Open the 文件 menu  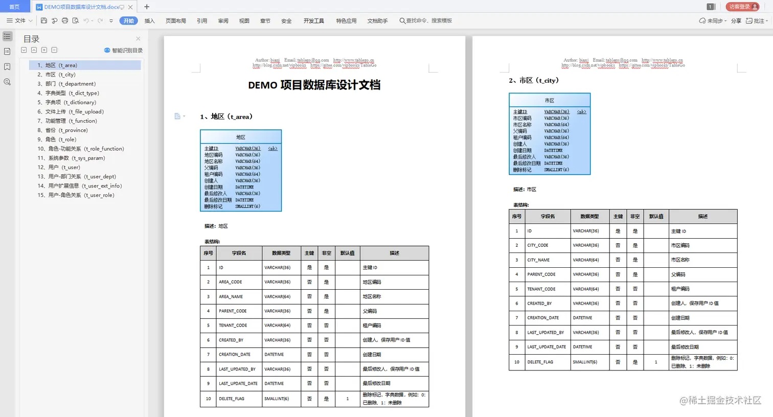pyautogui.click(x=20, y=21)
